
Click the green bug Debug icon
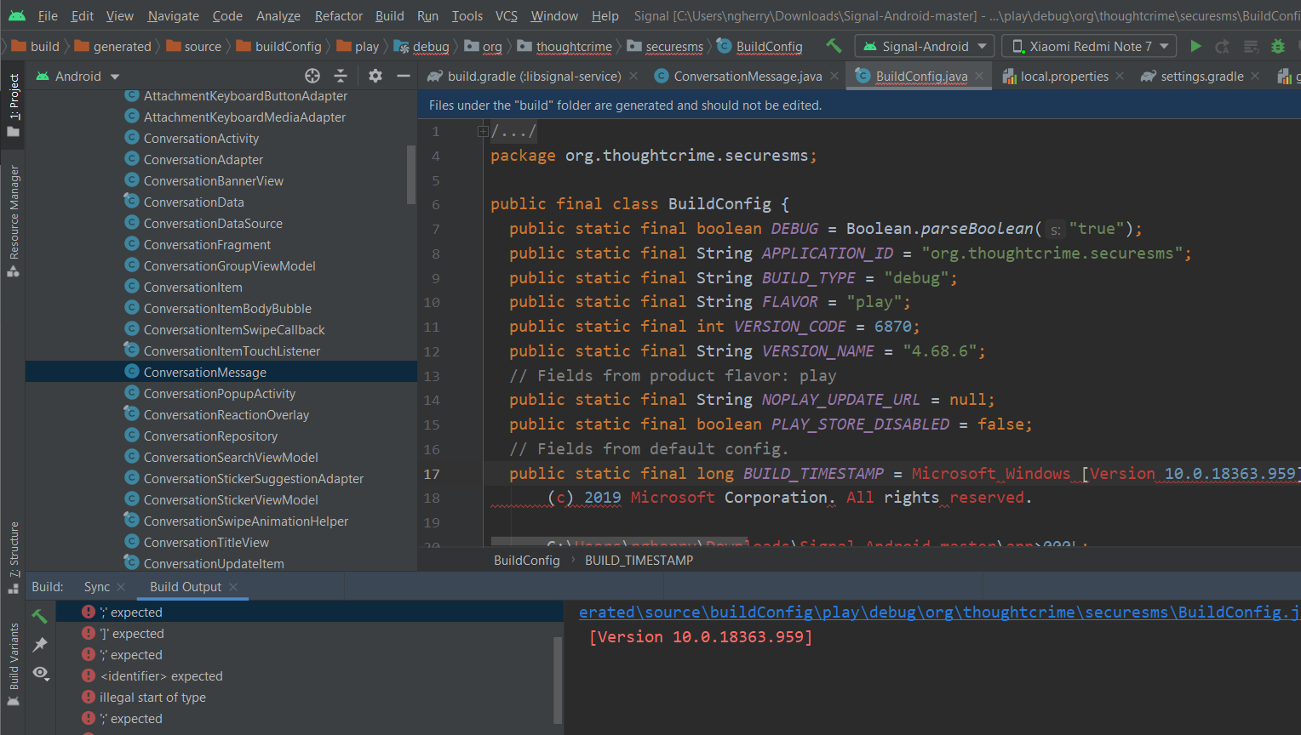coord(1277,46)
